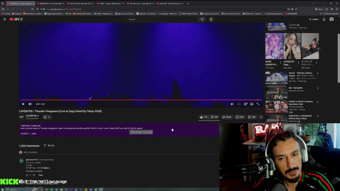340x191 pixels.
Task: Click the YouTube Search box
Action: point(163,19)
